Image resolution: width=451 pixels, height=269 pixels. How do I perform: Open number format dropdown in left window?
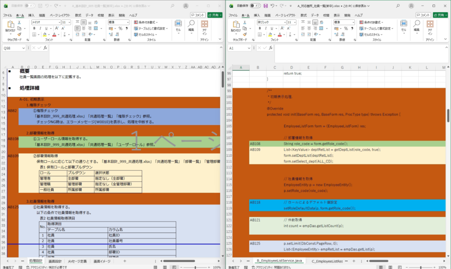pos(127,22)
